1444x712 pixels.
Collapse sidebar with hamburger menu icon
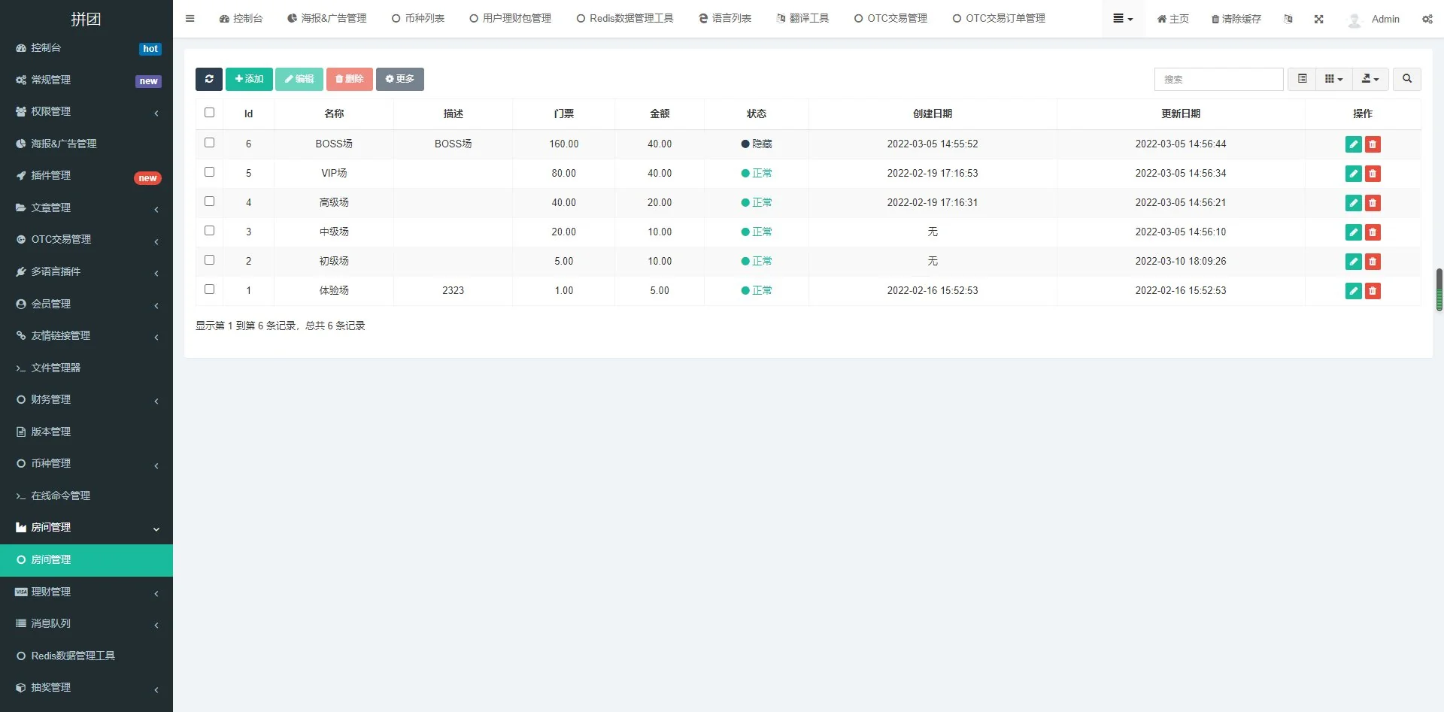[190, 19]
